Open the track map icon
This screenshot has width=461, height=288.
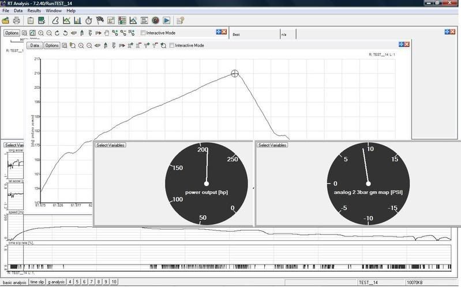(x=56, y=21)
